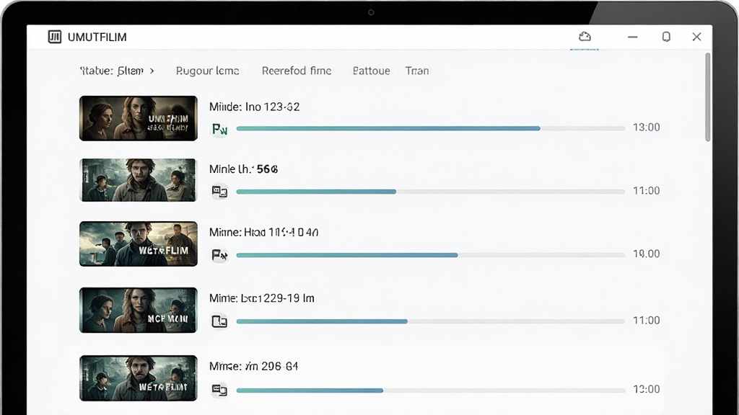Image resolution: width=739 pixels, height=415 pixels.
Task: Seek on the "Minne: Hrod" row progress bar
Action: tap(431, 255)
